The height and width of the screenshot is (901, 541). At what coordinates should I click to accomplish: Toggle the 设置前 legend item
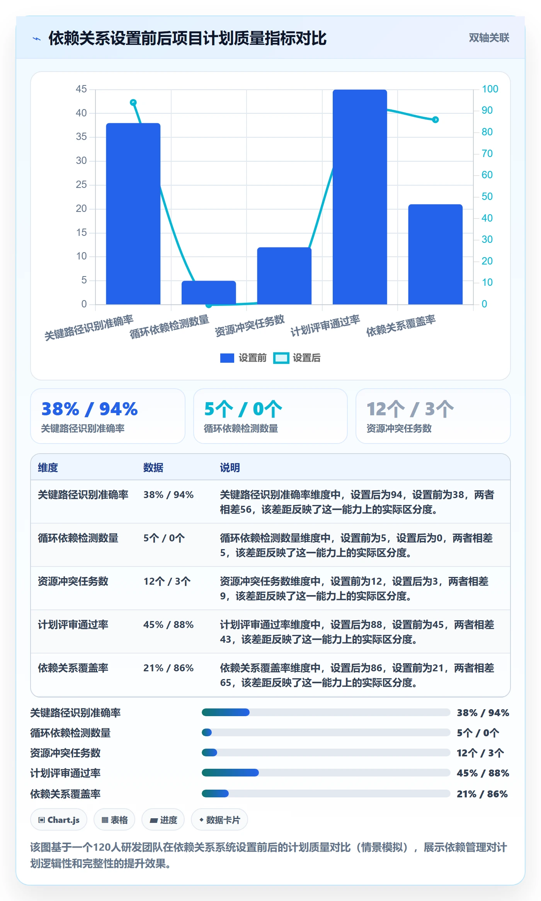pyautogui.click(x=243, y=358)
